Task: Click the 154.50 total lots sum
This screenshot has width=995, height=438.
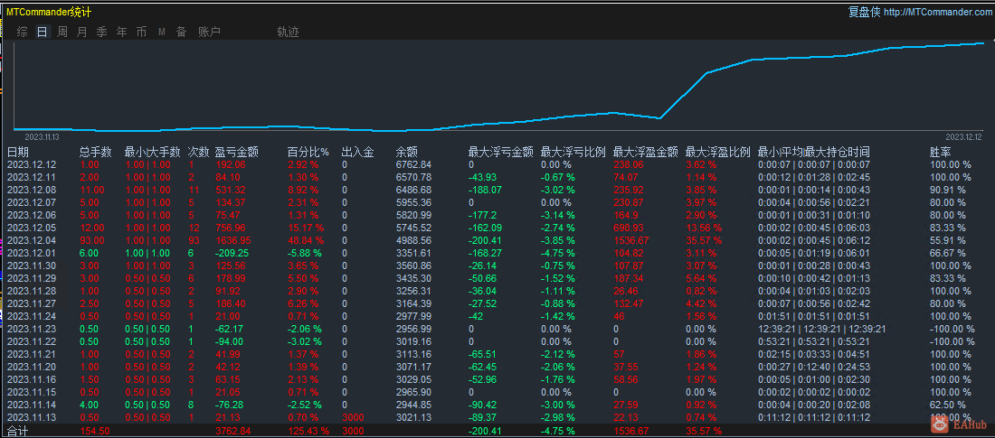Action: [94, 431]
